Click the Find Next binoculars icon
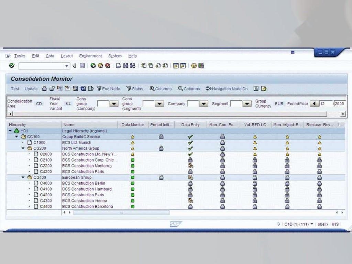Viewport: 352px width, 264px height. pos(133,66)
